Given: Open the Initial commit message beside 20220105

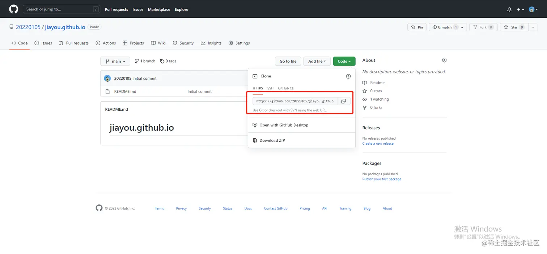Looking at the screenshot, I should pyautogui.click(x=144, y=78).
